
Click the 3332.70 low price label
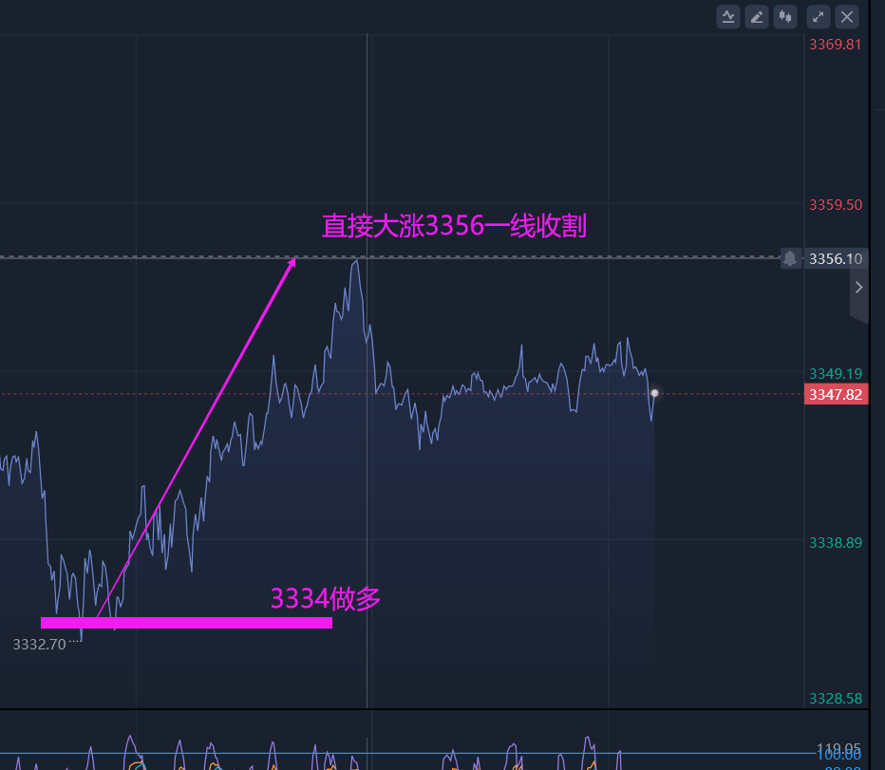(x=39, y=644)
